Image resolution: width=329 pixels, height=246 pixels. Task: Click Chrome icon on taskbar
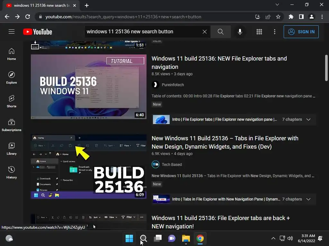[200, 238]
